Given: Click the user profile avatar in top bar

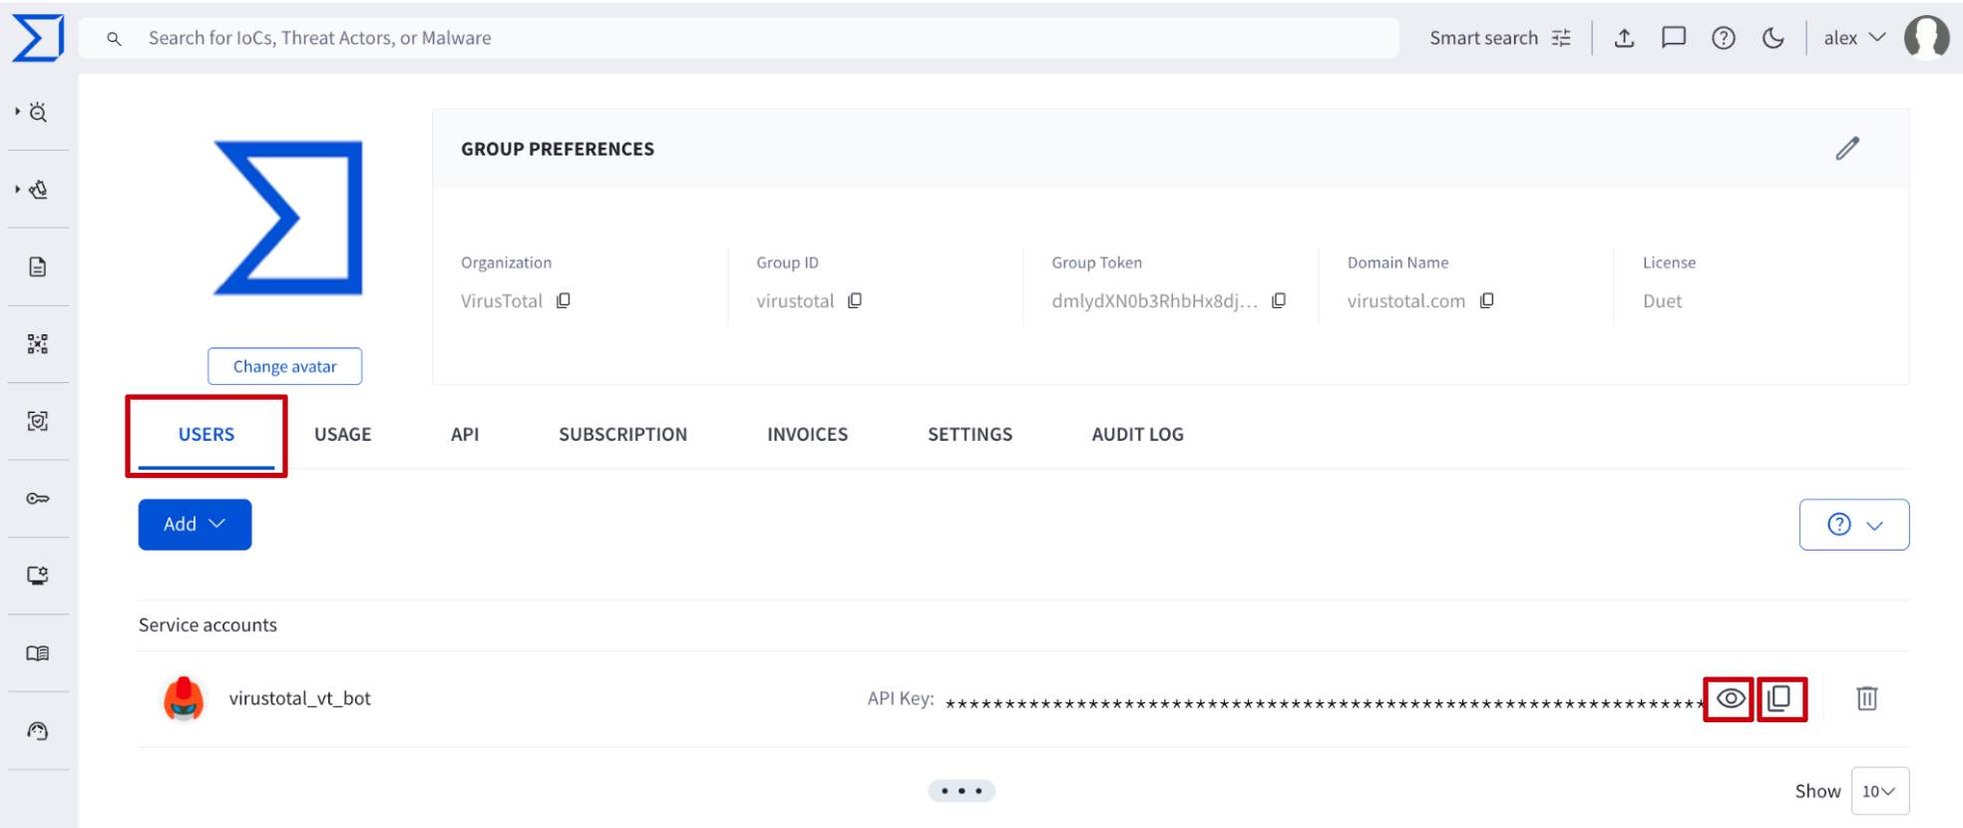Looking at the screenshot, I should [x=1927, y=38].
